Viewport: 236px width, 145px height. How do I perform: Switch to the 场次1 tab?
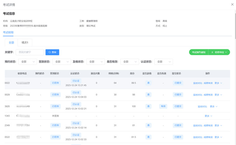(25, 42)
